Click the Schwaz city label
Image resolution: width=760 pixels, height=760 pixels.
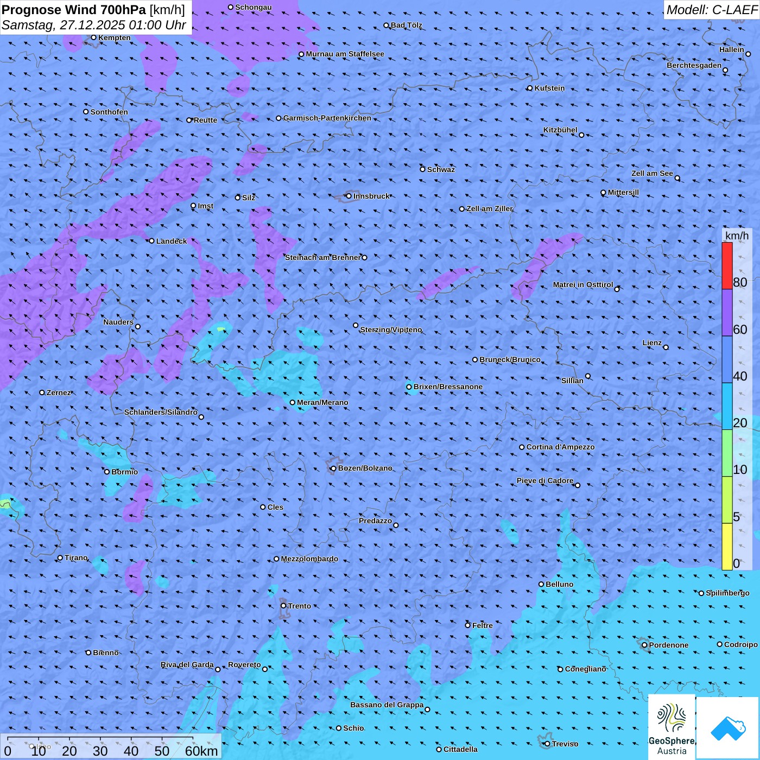(441, 169)
